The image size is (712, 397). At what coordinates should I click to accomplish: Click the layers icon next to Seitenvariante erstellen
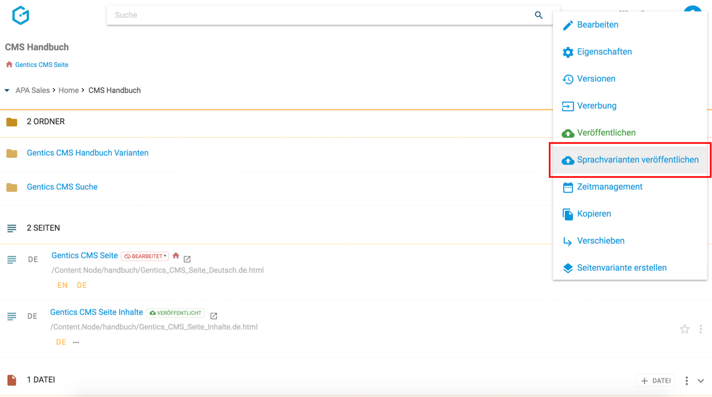click(x=568, y=268)
